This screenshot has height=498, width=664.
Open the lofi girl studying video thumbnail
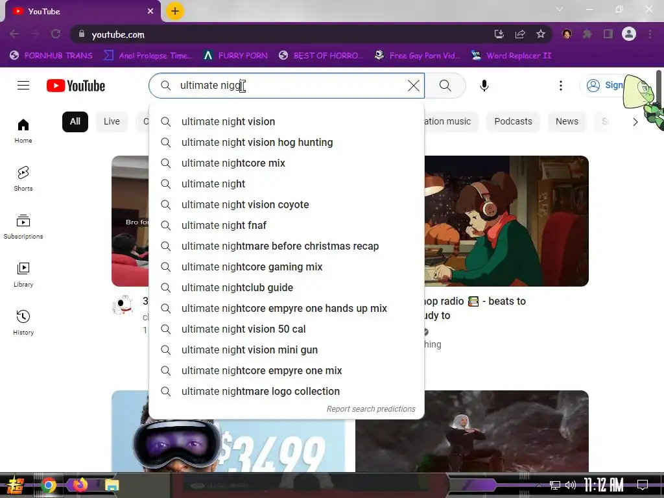(506, 221)
